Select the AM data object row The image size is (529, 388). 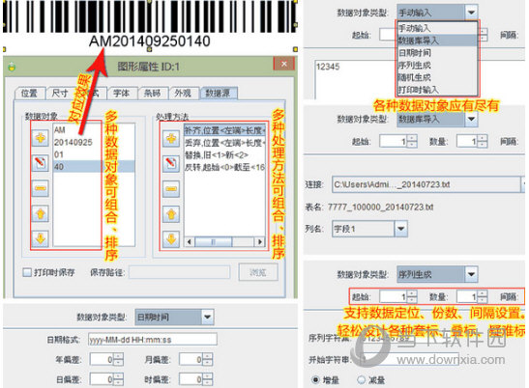tap(94, 129)
